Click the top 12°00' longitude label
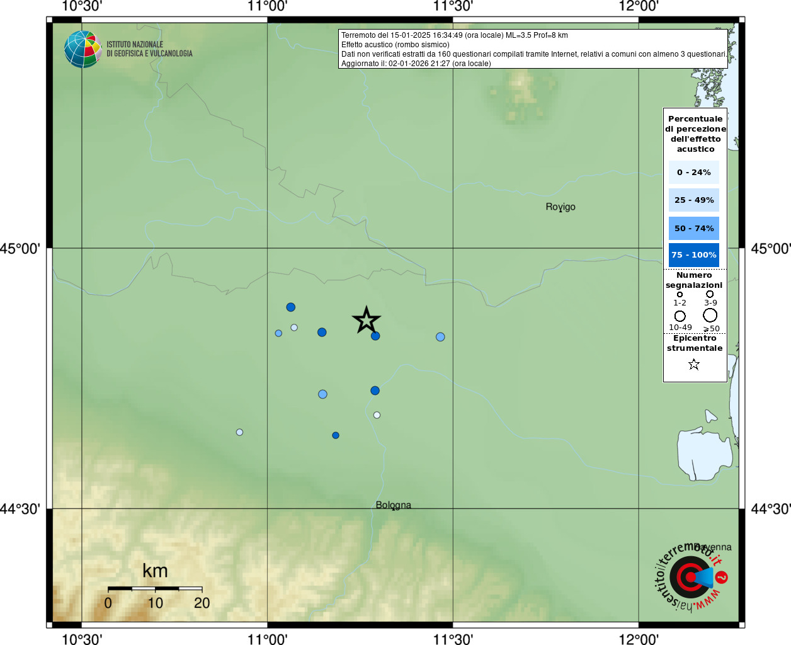This screenshot has height=645, width=791. tap(639, 6)
